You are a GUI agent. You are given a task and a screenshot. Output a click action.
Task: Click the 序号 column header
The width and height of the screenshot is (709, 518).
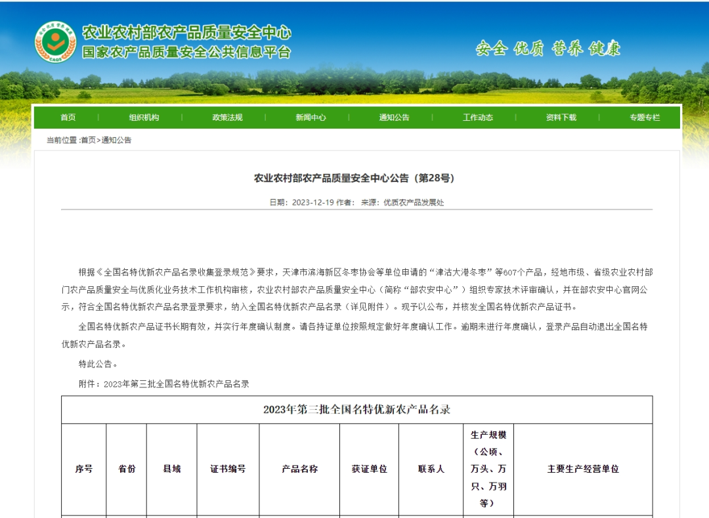click(83, 469)
